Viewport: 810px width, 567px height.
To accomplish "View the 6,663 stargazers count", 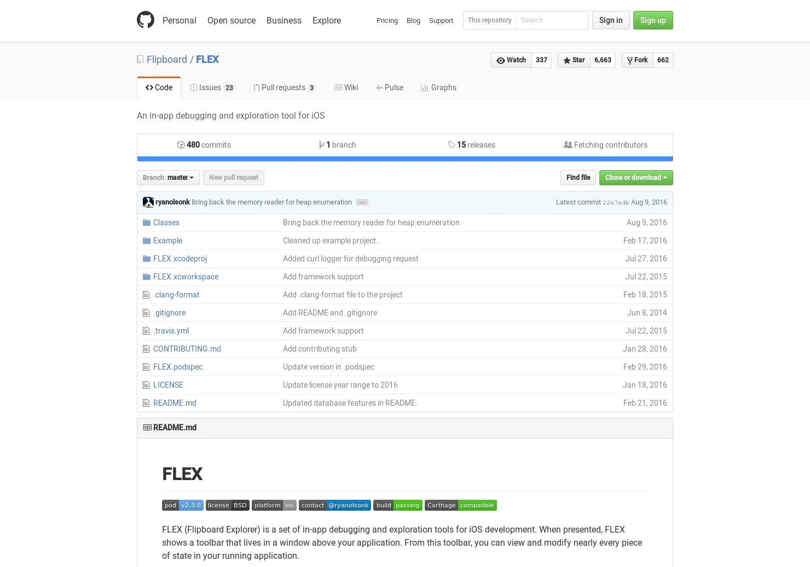I will [603, 60].
